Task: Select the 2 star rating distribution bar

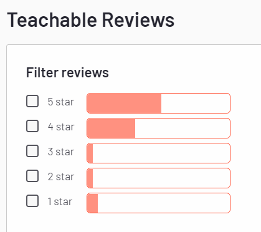Action: 158,178
